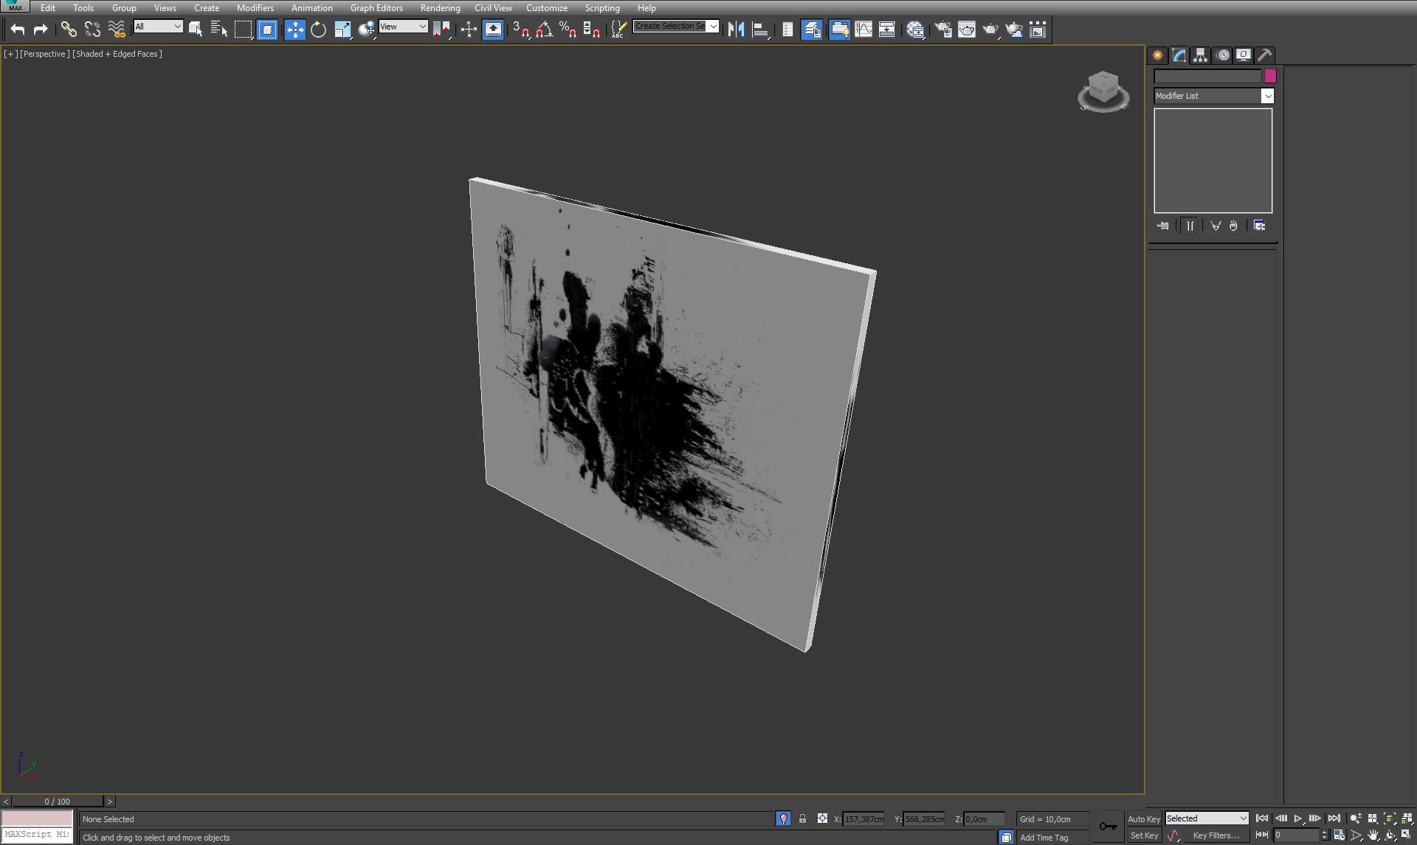1417x845 pixels.
Task: Select the Rotate tool
Action: [x=320, y=28]
